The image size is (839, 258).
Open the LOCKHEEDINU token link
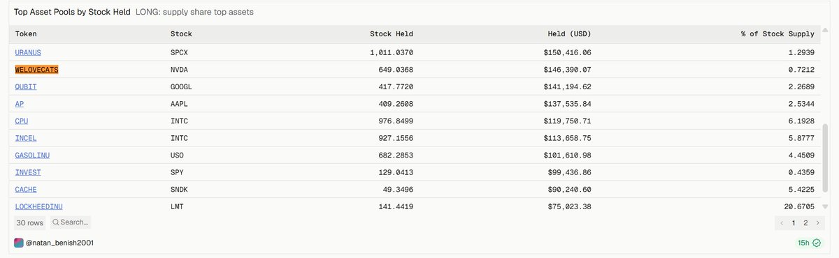tap(39, 206)
